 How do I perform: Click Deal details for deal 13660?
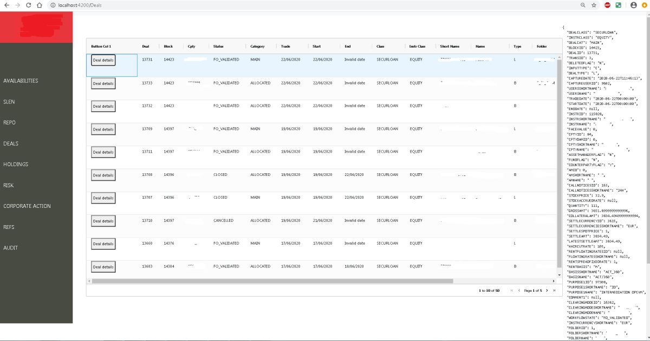point(103,244)
